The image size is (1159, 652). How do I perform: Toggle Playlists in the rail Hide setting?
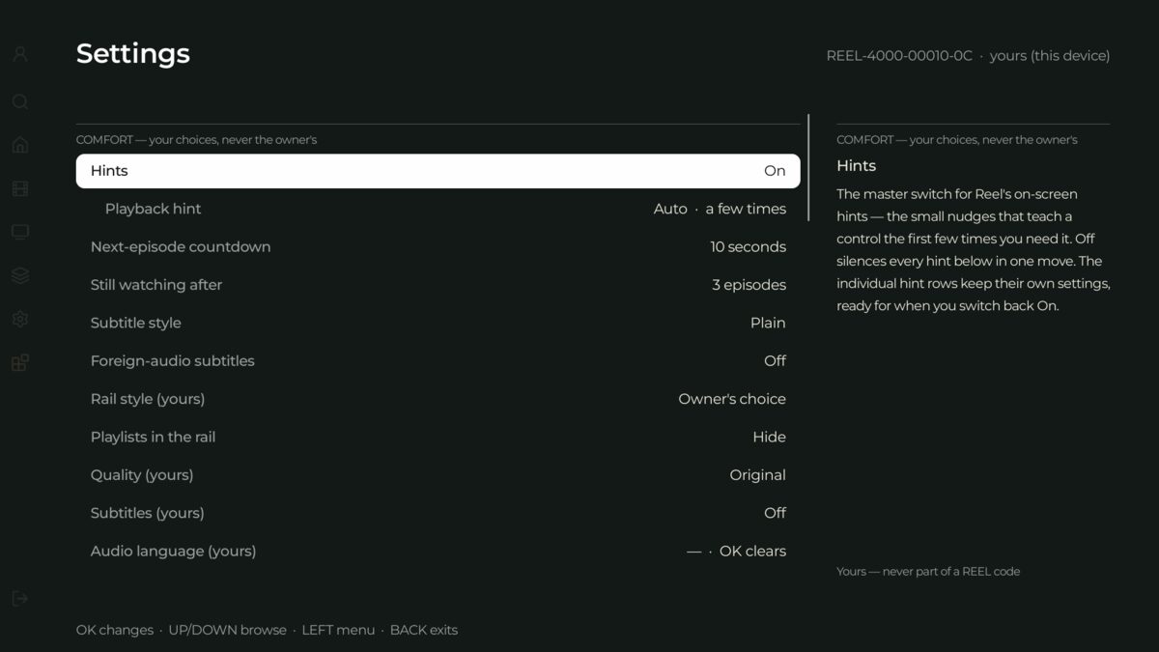tap(438, 438)
